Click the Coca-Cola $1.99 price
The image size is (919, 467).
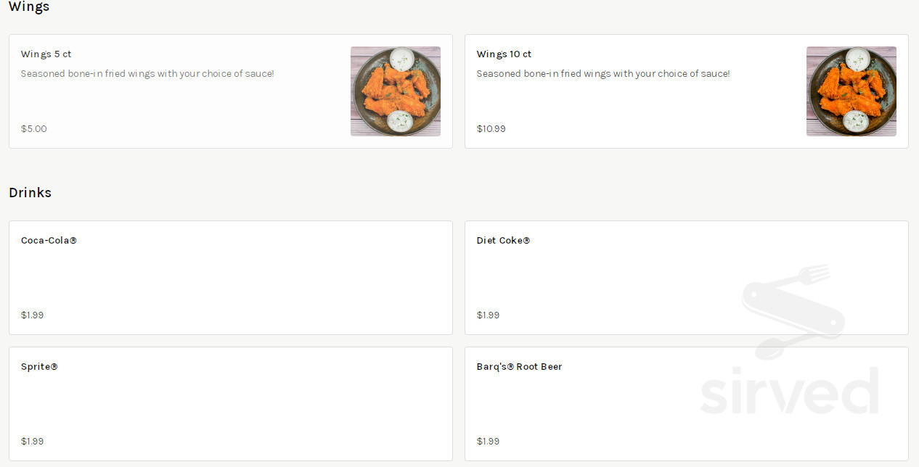click(x=32, y=315)
